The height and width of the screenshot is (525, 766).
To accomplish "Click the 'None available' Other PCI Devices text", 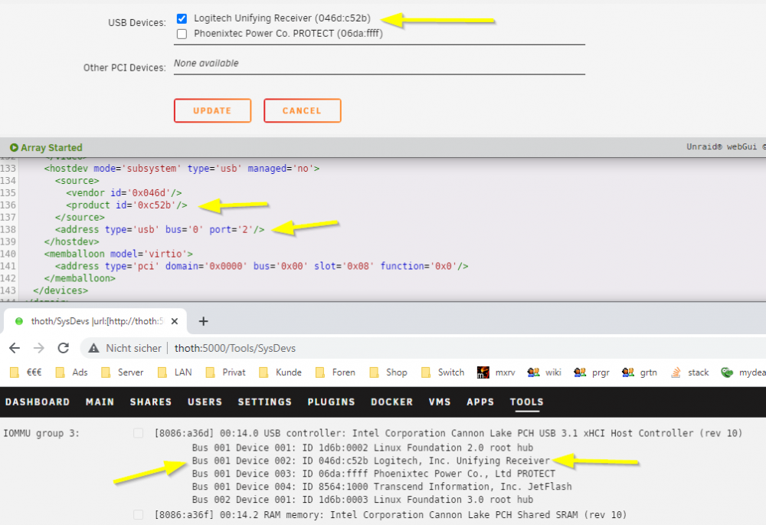I will (x=206, y=63).
